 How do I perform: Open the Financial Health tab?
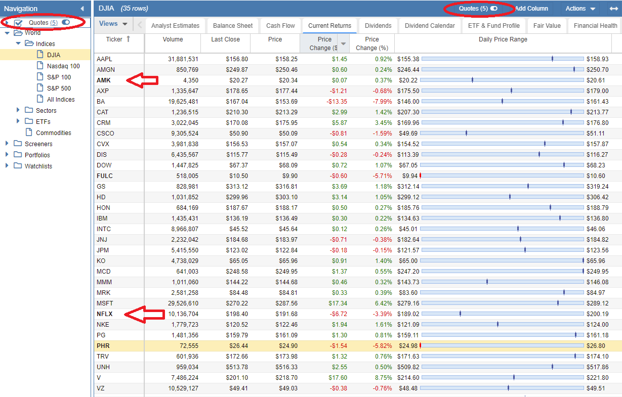(595, 26)
